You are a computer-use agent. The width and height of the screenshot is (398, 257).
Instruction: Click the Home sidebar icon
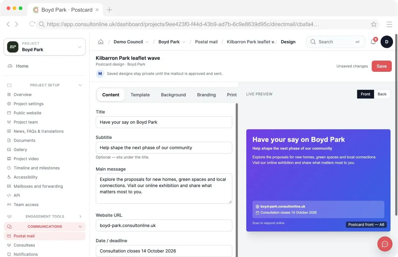pos(10,66)
